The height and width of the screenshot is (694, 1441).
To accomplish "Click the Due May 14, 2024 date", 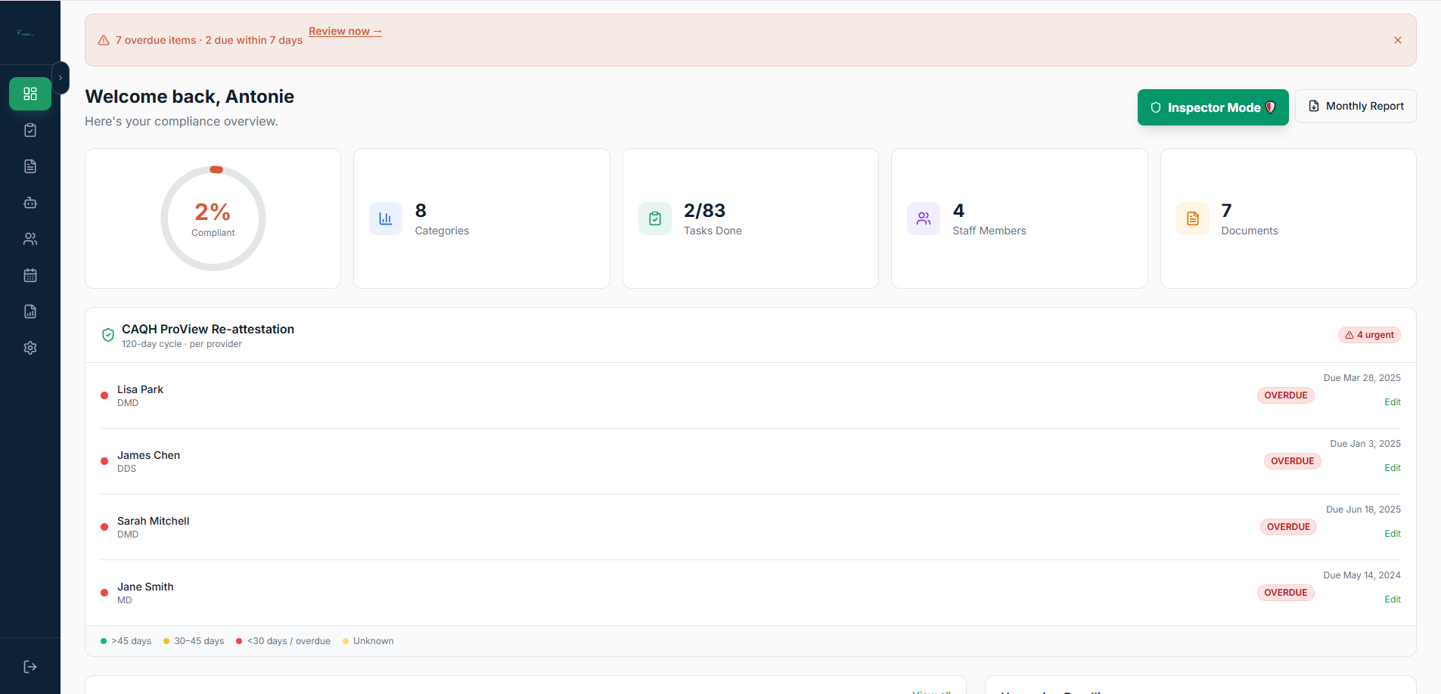I will coord(1362,575).
